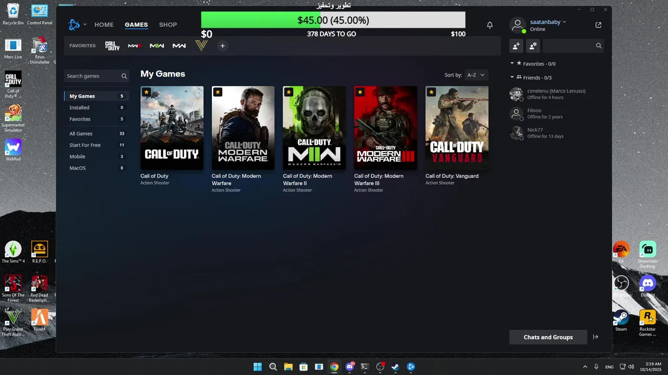Collapse the Favorites - 0/0 friends group

click(x=512, y=64)
